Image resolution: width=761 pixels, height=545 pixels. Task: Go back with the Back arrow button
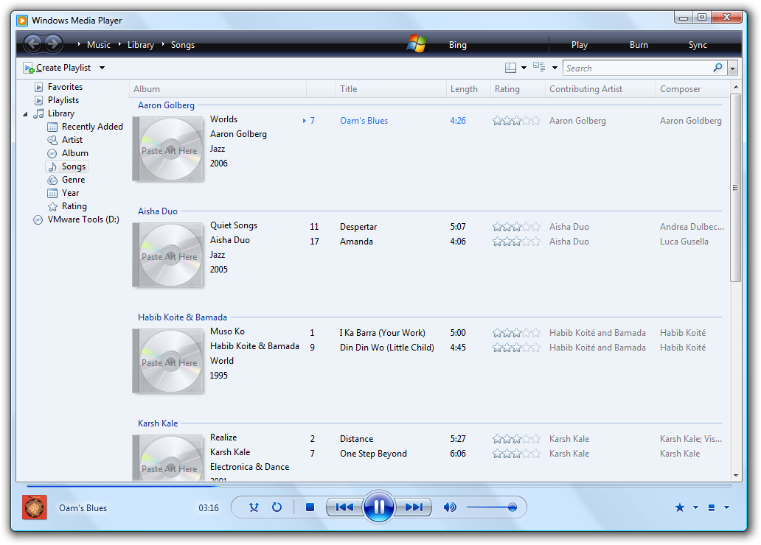click(x=33, y=44)
